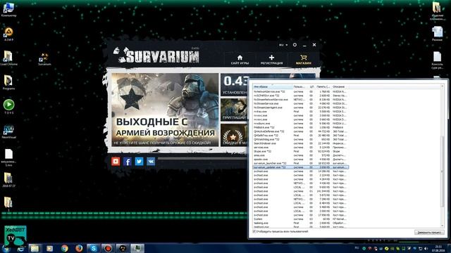Select 2016 07 27 folder on desktop
This screenshot has width=451, height=253.
click(8, 180)
